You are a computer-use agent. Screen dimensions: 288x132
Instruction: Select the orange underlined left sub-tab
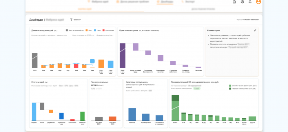(x=85, y=9)
